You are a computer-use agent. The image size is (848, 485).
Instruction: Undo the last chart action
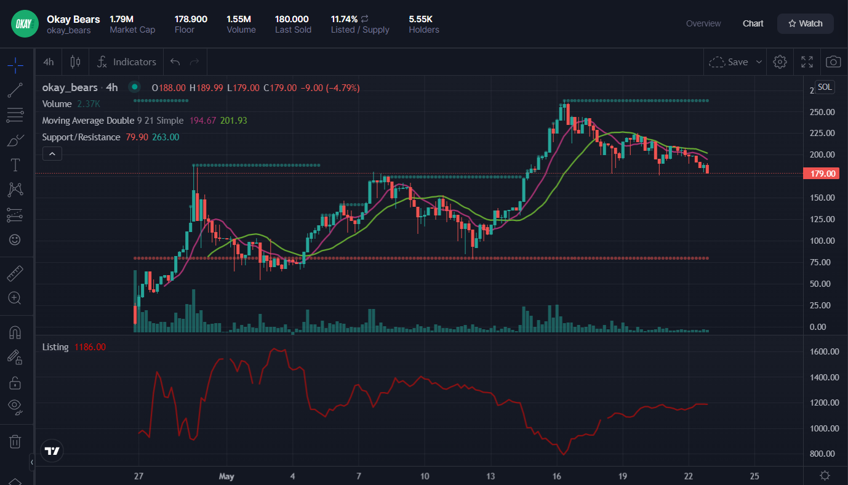click(175, 62)
